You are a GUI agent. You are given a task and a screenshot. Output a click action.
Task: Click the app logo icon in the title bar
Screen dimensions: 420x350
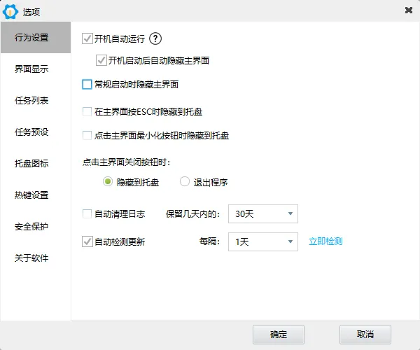[x=10, y=12]
